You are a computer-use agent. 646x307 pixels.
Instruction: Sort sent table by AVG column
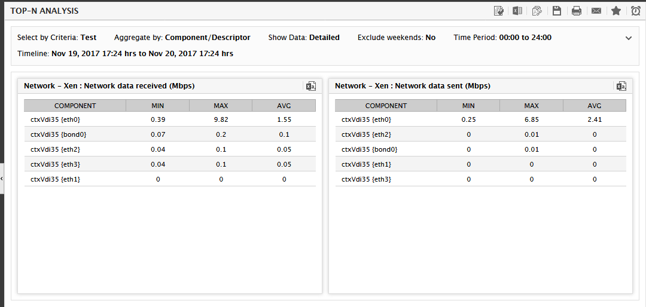(595, 106)
